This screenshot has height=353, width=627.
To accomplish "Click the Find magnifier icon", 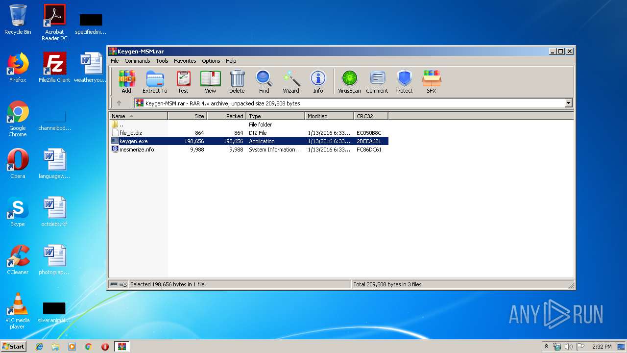I will (264, 81).
